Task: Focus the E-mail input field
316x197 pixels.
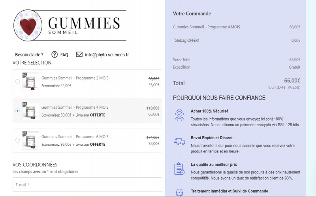Action: point(87,184)
